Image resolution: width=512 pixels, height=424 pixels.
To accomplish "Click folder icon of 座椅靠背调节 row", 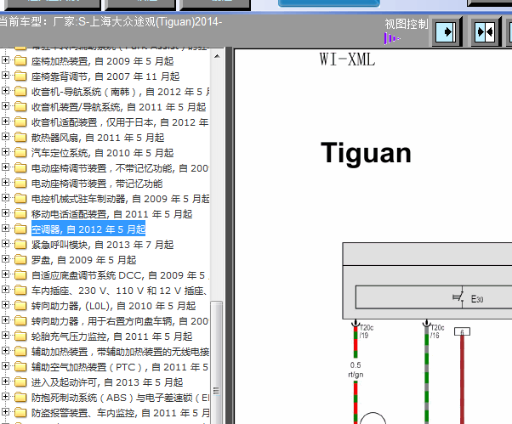I will [x=20, y=76].
